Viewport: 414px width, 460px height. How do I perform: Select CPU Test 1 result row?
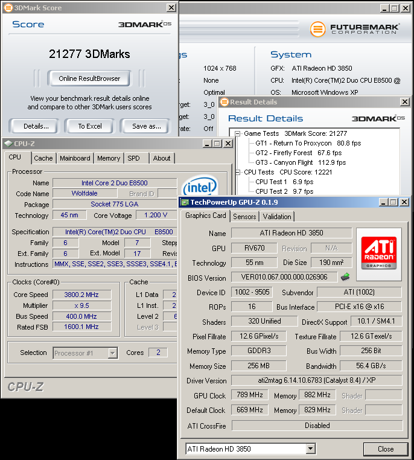pyautogui.click(x=284, y=182)
